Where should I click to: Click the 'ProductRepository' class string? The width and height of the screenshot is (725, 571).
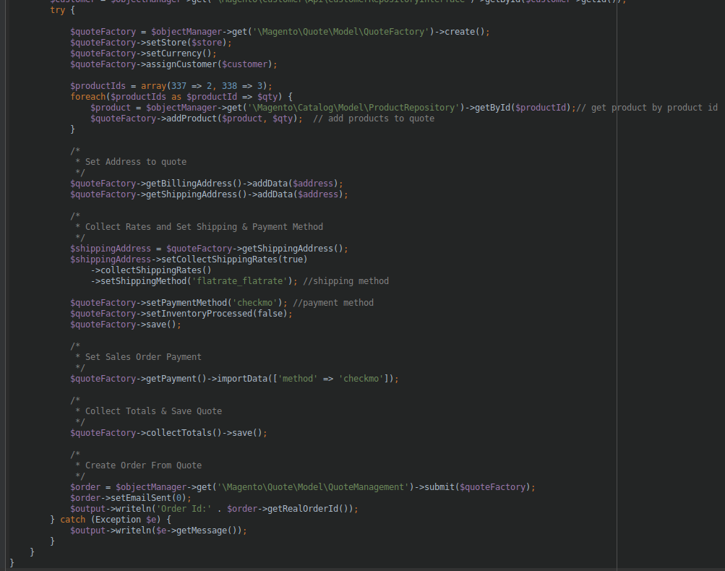(353, 108)
